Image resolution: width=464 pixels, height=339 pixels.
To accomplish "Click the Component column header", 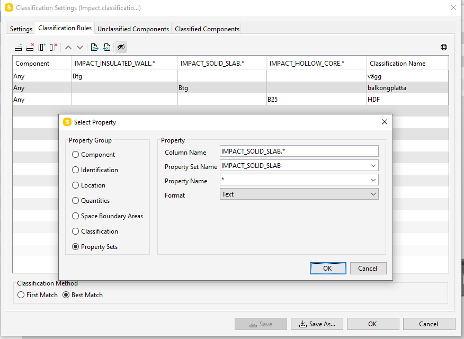I will point(42,64).
